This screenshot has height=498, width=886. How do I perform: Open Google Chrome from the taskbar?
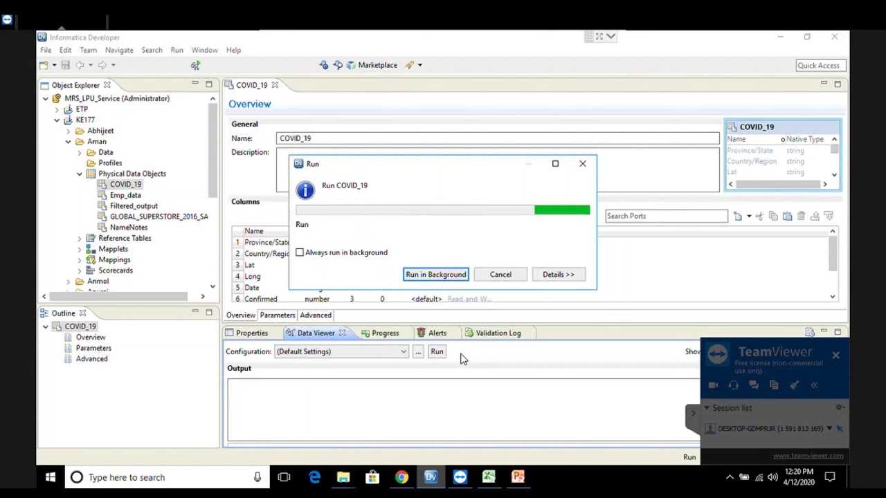pyautogui.click(x=401, y=477)
